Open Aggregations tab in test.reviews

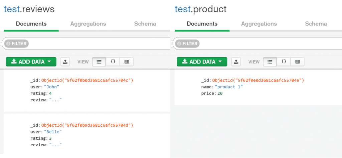tap(88, 24)
